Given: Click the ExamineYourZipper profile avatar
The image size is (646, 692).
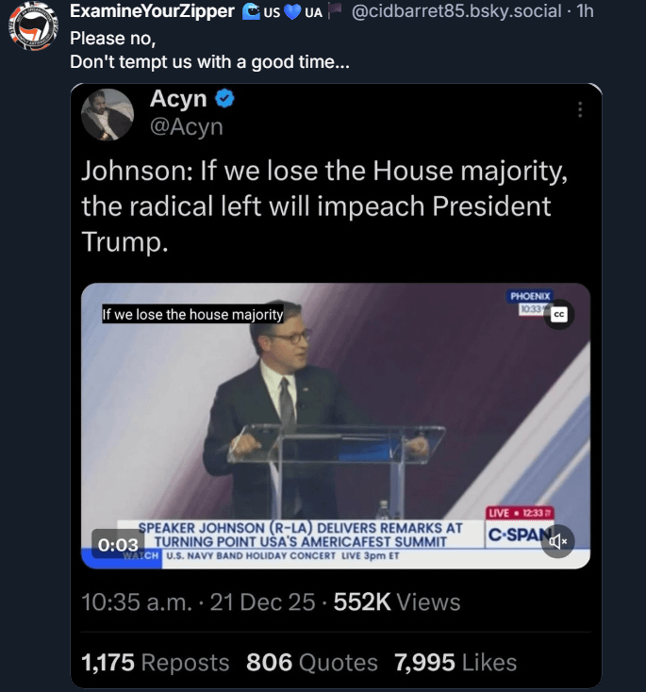Looking at the screenshot, I should pos(33,26).
